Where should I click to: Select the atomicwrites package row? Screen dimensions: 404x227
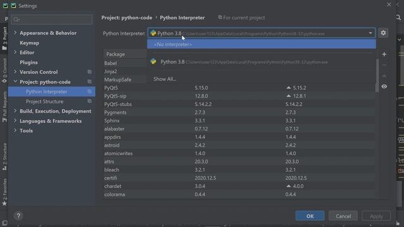[x=239, y=153]
